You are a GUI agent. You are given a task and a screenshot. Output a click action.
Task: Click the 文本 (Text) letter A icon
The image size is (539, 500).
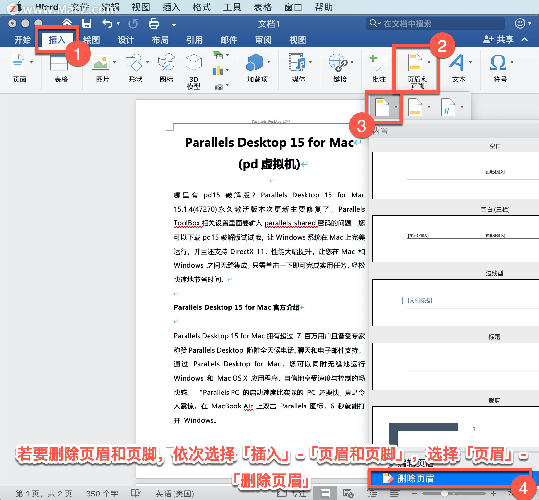click(x=457, y=62)
